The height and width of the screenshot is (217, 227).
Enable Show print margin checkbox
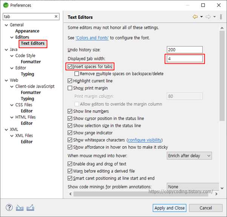click(x=70, y=88)
